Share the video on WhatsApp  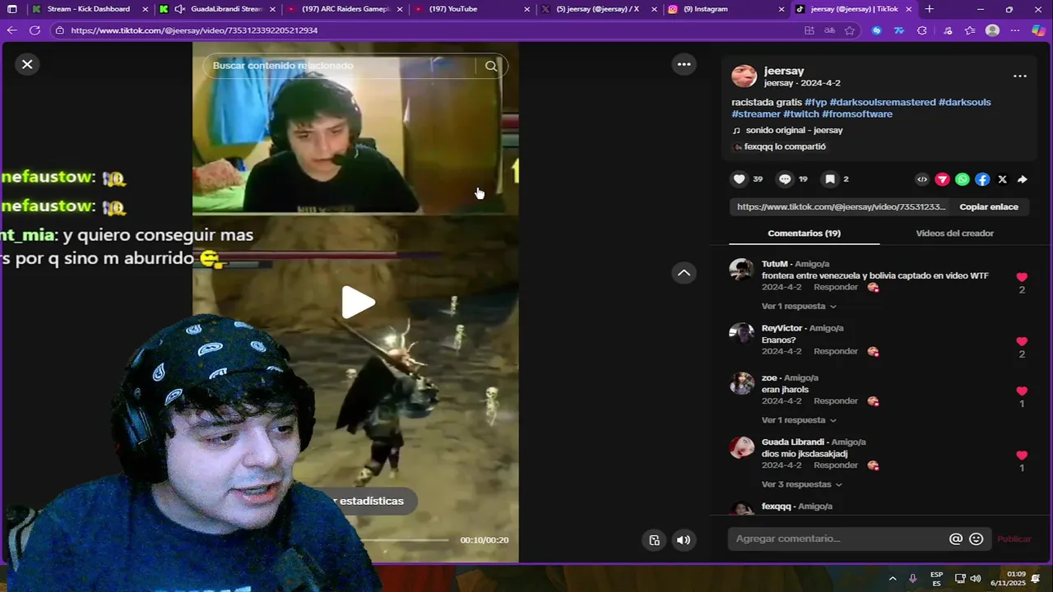[x=963, y=179]
